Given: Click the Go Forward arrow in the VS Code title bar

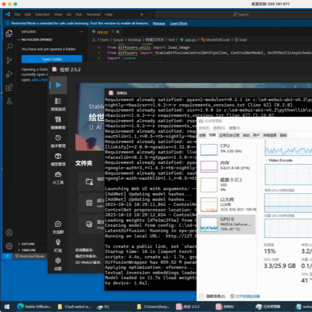Looking at the screenshot, I should pyautogui.click(x=150, y=14).
